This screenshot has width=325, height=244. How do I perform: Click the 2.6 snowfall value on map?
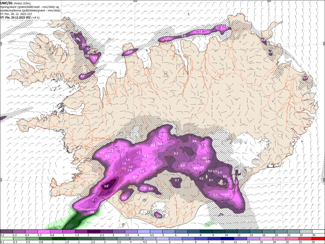[x=106, y=186]
